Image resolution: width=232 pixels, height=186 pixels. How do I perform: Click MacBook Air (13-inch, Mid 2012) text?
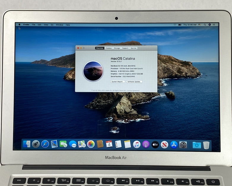tap(123, 66)
